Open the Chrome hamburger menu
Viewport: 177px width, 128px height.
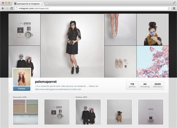point(174,9)
